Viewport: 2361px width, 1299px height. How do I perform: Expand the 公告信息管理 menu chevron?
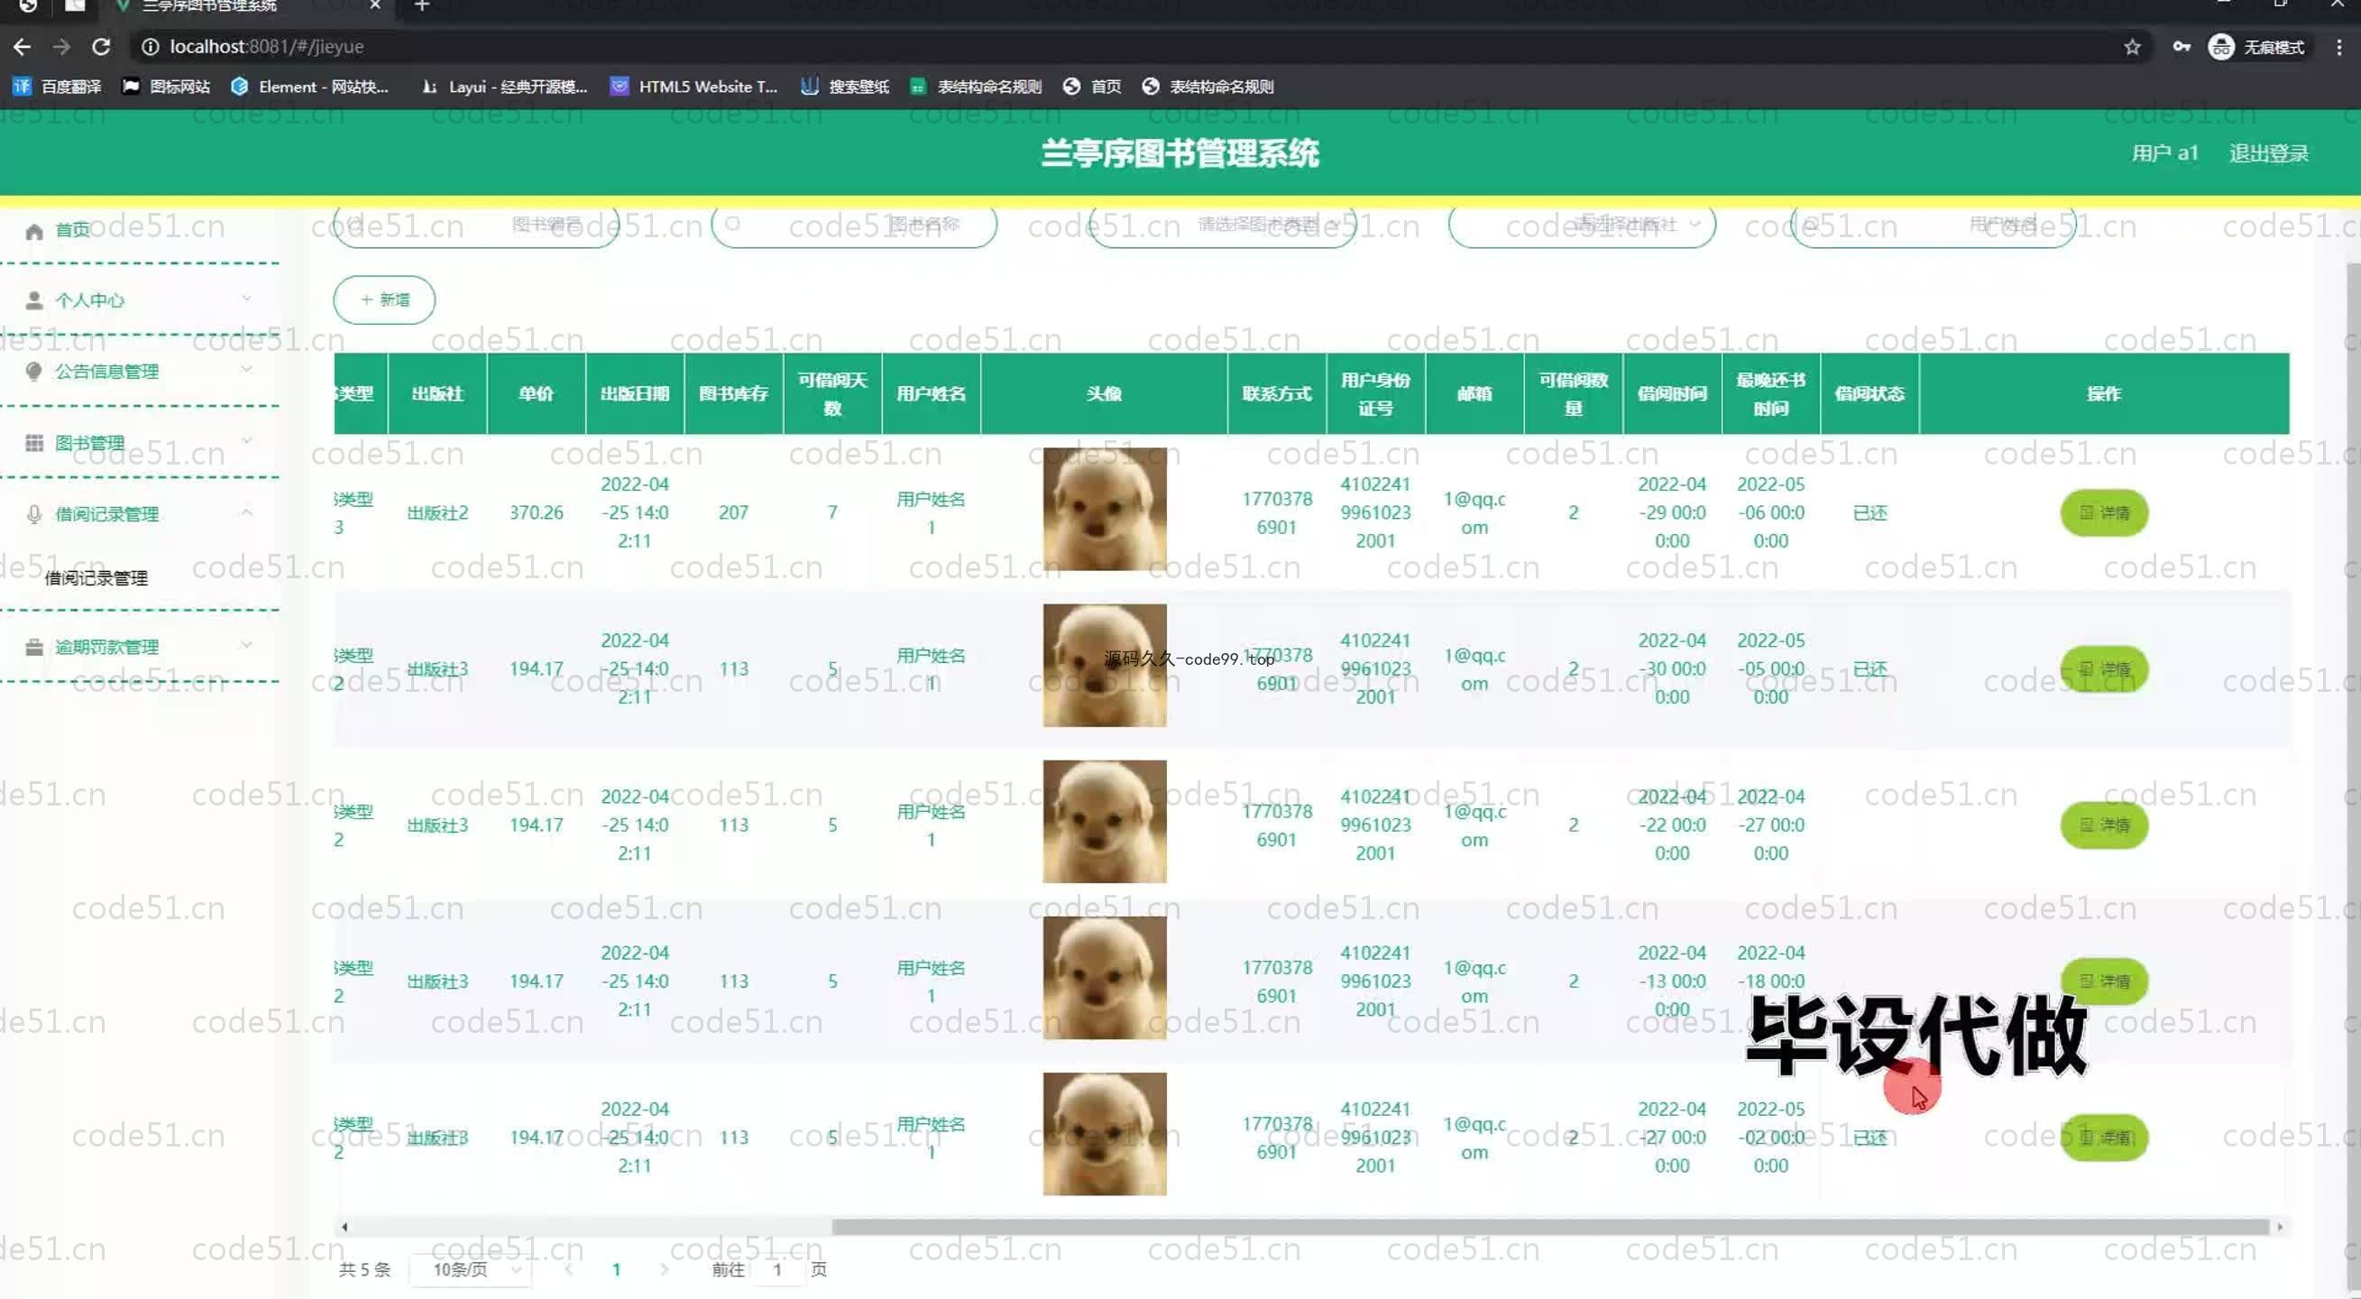click(246, 369)
